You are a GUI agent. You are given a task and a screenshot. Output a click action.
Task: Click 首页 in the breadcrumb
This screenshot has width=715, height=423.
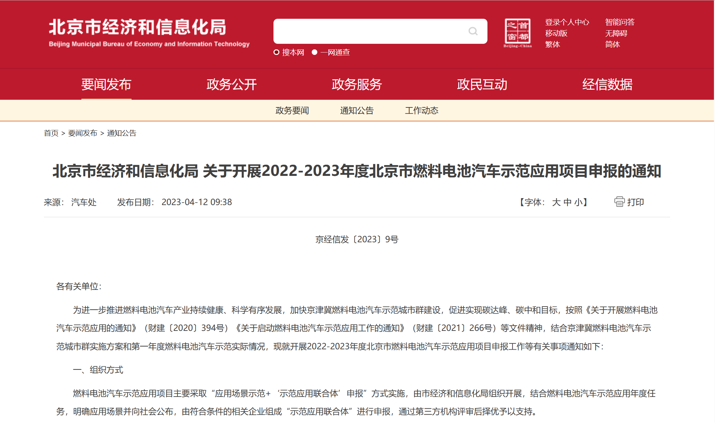point(51,133)
